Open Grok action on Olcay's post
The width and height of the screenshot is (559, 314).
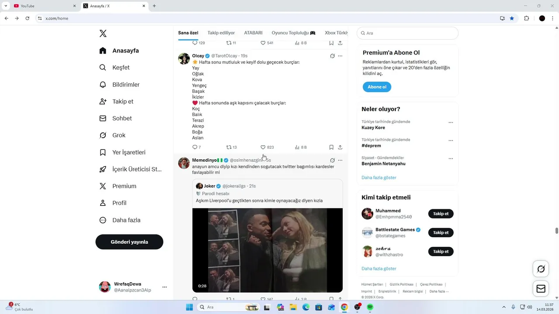pyautogui.click(x=332, y=56)
